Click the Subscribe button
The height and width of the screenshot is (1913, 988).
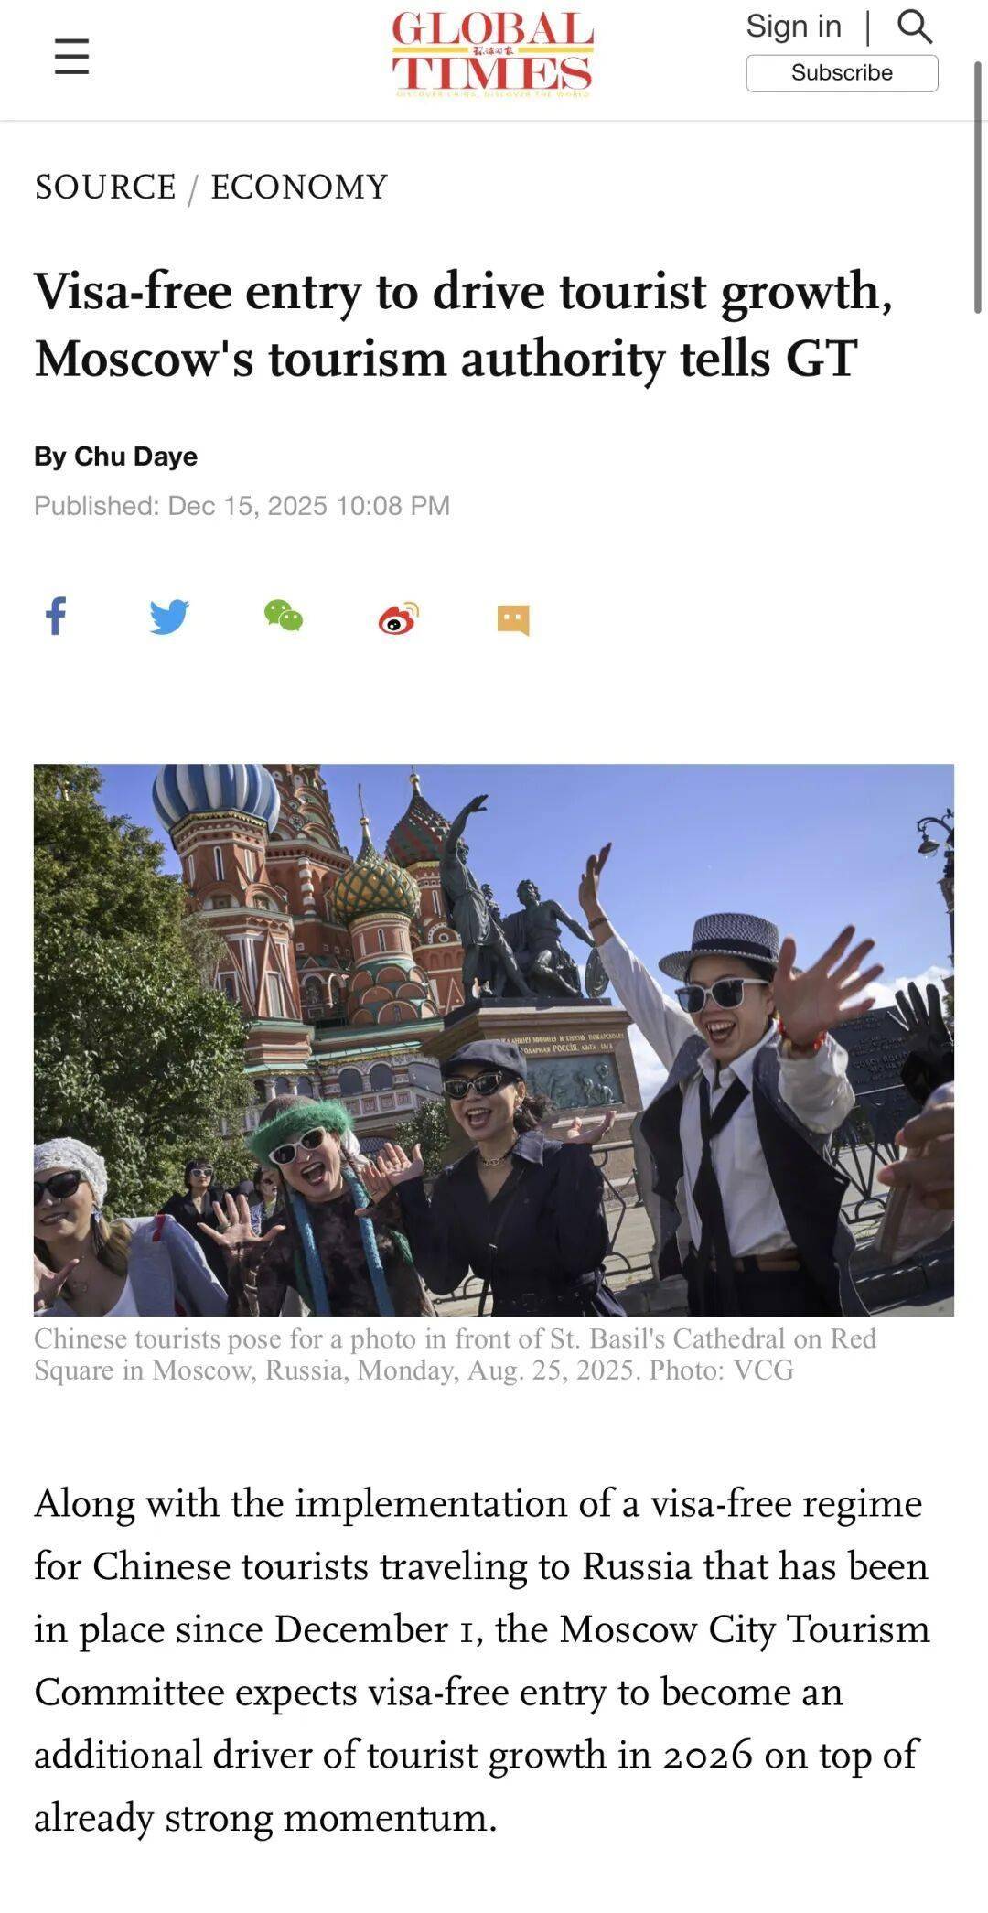(x=842, y=73)
